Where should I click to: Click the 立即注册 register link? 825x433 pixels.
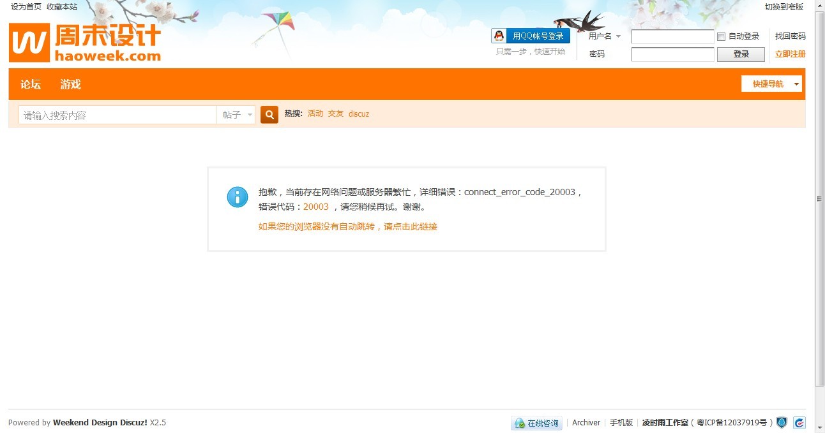[x=791, y=54]
